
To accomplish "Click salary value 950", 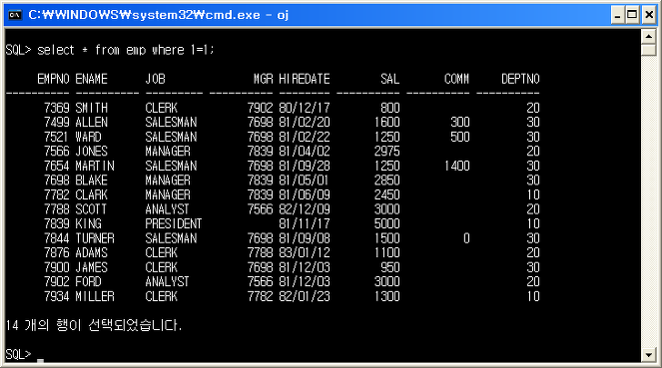I will click(390, 267).
